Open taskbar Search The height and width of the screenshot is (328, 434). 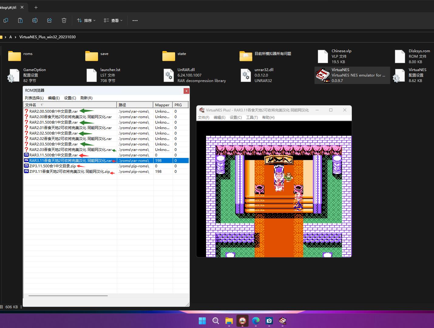click(x=215, y=321)
